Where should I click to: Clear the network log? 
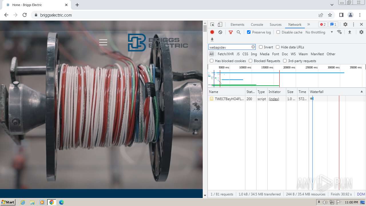tap(220, 32)
